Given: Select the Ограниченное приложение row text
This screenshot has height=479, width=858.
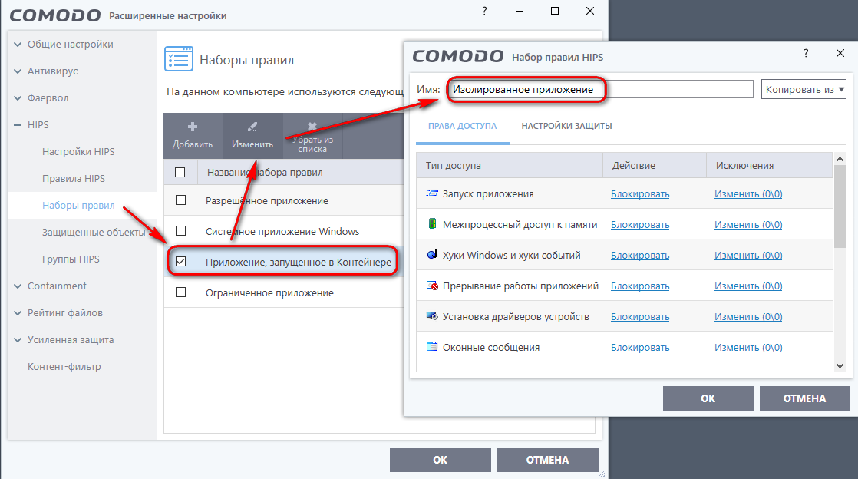Looking at the screenshot, I should 269,293.
